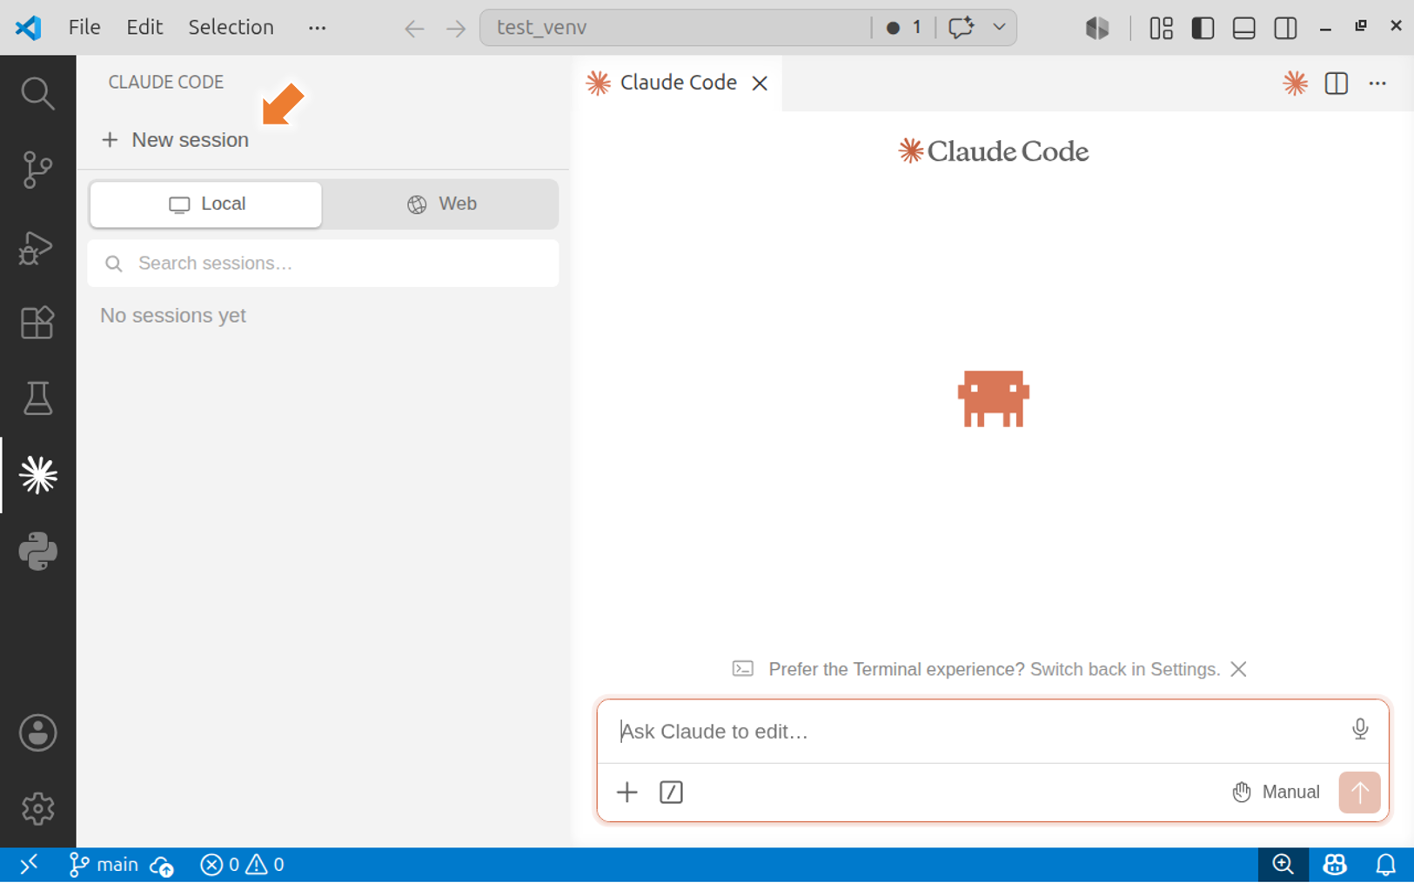
Task: Activate the microphone voice input
Action: tap(1360, 729)
